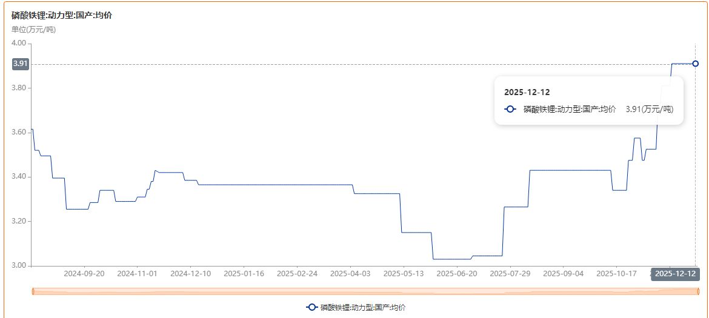Click the 3.91 y-axis pointer label
Screen dimensions: 709x318
20,64
